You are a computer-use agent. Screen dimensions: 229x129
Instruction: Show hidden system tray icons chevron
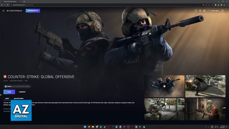point(206,127)
